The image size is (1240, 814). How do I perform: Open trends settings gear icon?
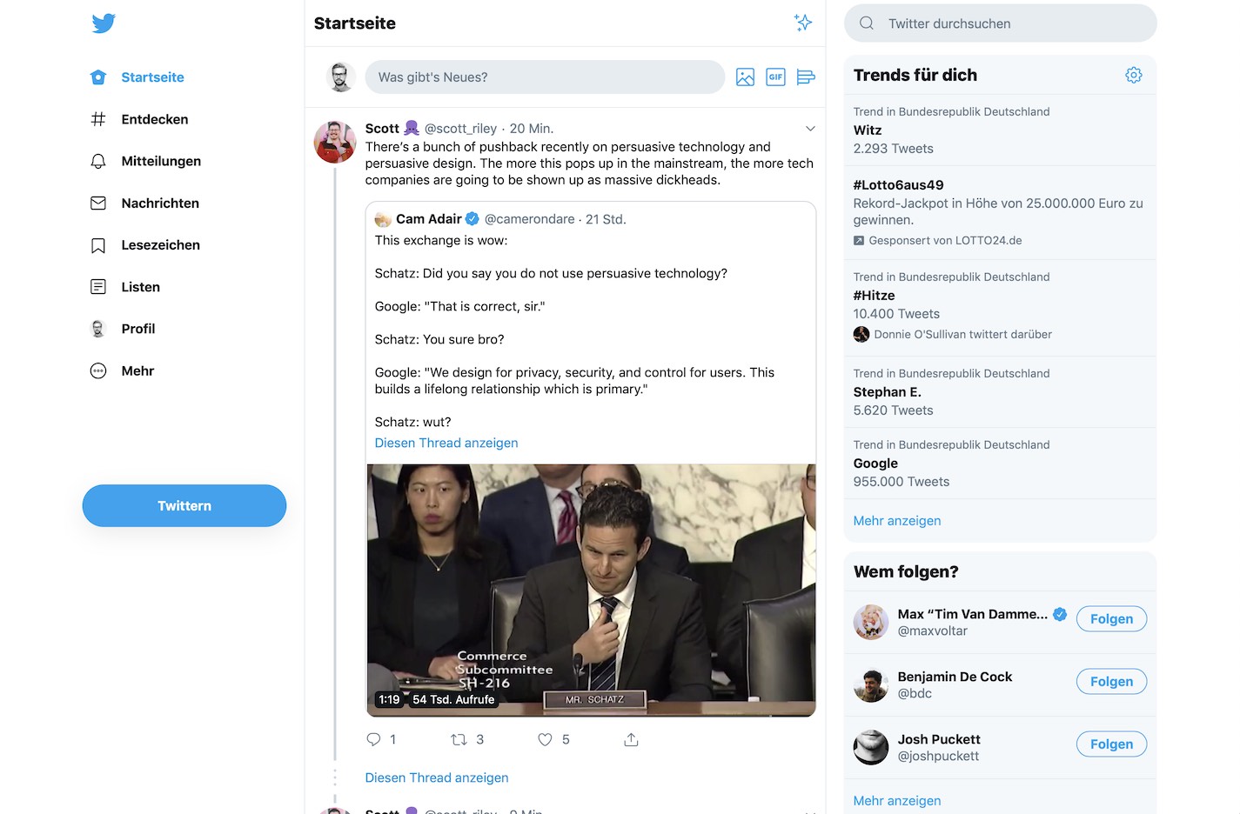(x=1134, y=75)
